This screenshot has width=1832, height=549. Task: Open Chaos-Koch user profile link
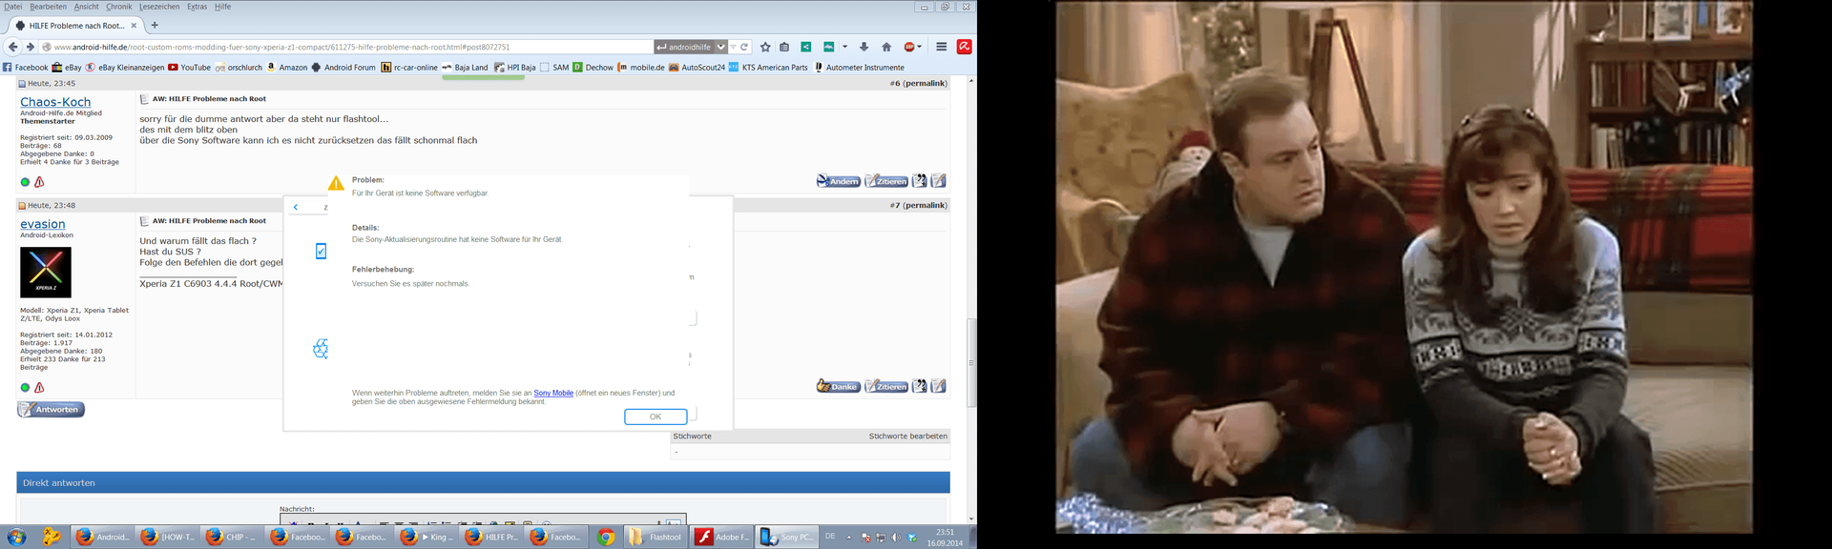[55, 102]
